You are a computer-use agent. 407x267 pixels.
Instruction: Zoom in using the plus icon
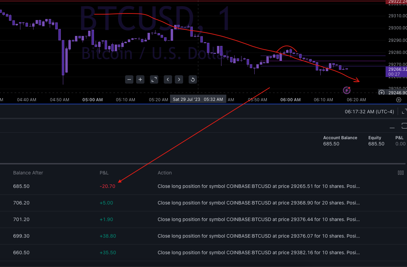(140, 79)
